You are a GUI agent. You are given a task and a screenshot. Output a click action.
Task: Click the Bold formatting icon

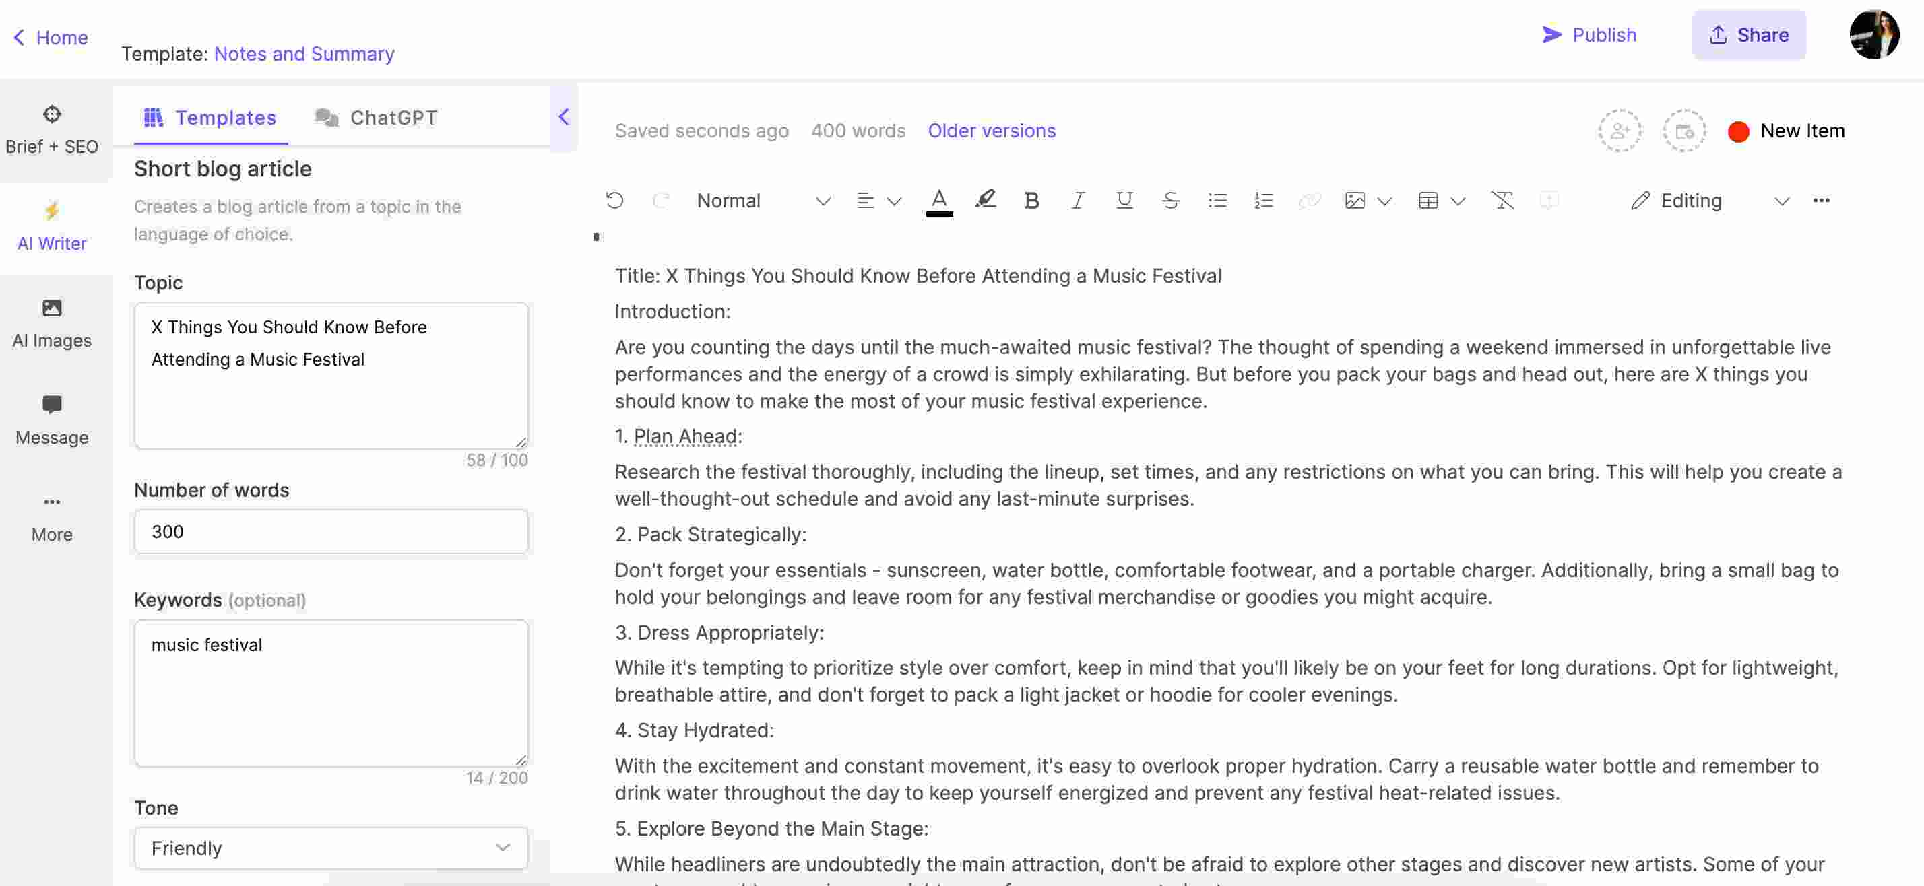tap(1029, 199)
